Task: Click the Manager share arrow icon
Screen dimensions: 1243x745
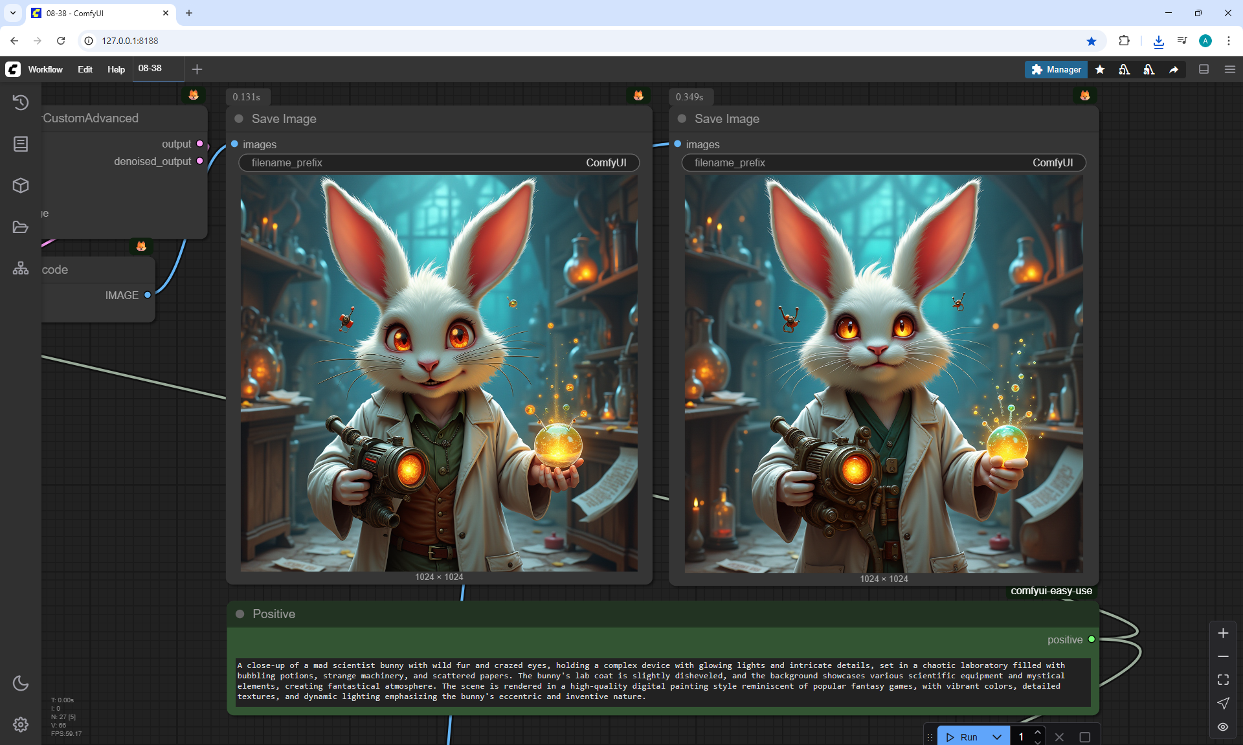Action: point(1174,69)
